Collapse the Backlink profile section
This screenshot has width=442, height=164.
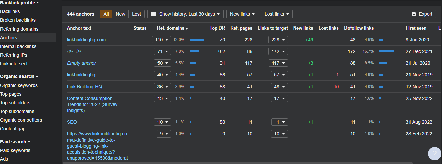tap(19, 3)
